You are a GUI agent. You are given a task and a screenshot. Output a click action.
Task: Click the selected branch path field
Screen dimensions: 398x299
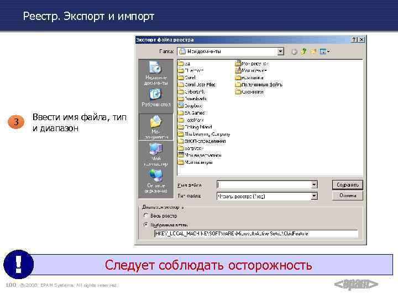pos(256,234)
